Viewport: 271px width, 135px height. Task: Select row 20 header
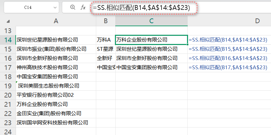point(8,95)
